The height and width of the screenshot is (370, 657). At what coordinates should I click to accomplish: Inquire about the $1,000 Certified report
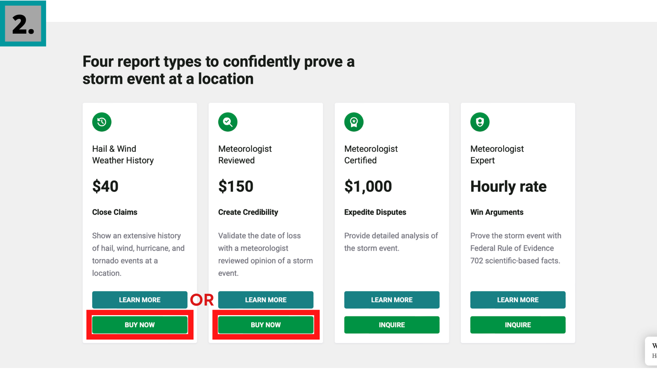coord(392,325)
